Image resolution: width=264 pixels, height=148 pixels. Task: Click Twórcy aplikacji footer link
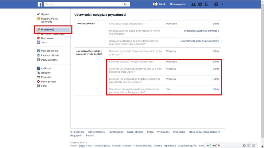[135, 132]
